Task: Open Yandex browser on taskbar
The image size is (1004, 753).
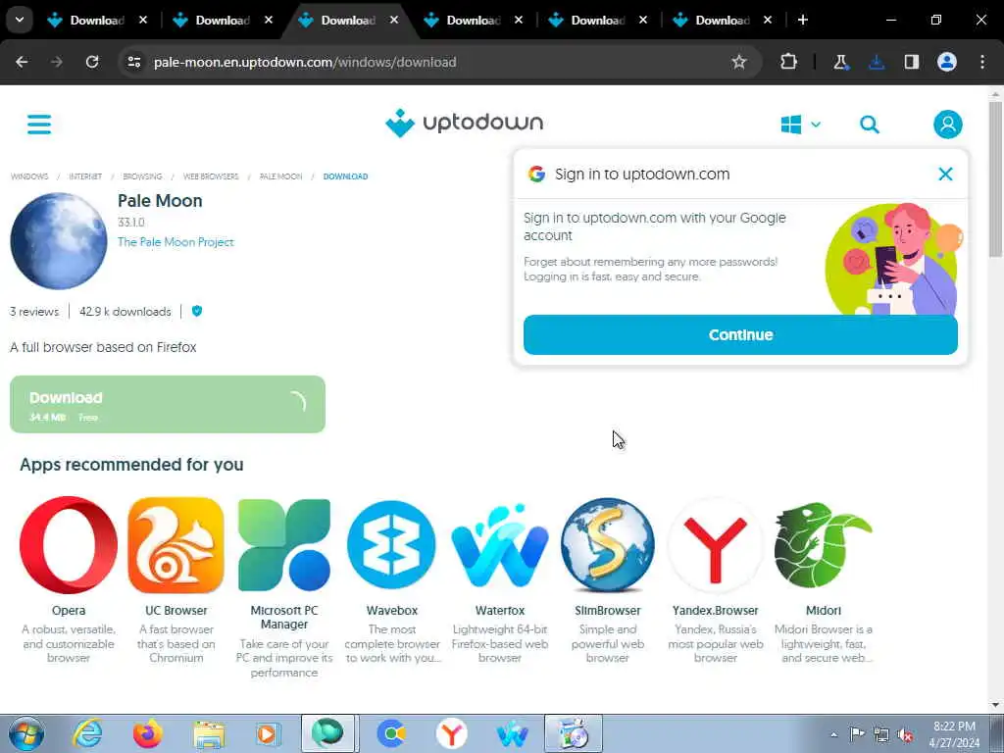Action: point(451,733)
